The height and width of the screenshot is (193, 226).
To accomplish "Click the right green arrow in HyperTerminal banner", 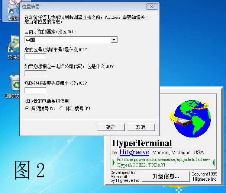I will [x=214, y=162].
